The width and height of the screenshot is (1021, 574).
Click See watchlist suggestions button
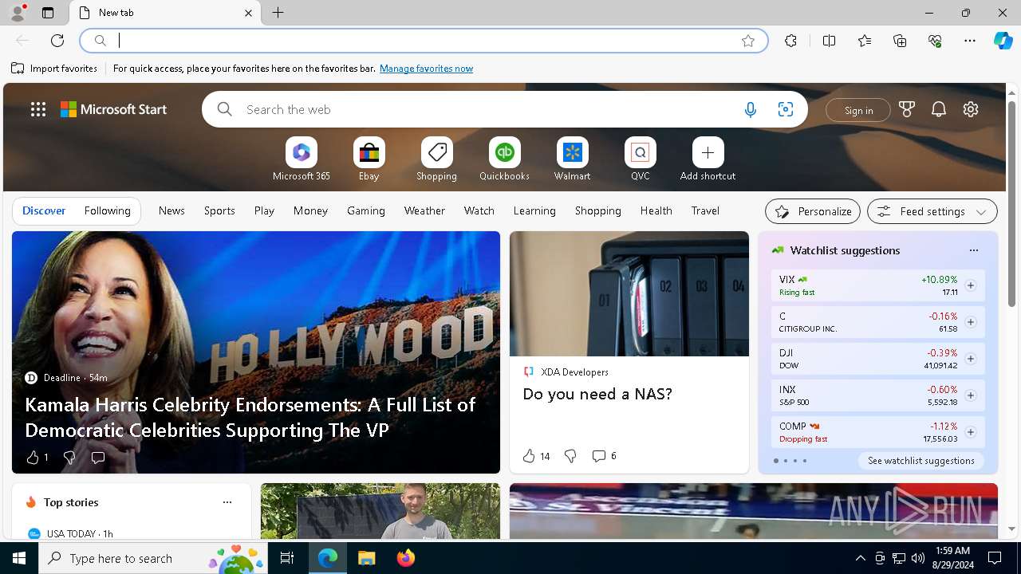[x=921, y=461]
